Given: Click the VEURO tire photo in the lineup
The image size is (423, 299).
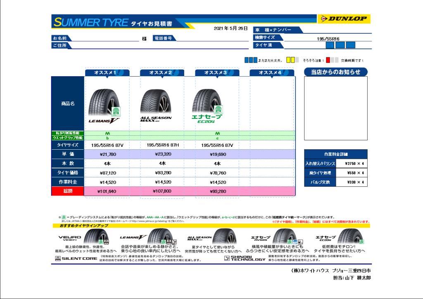Looking at the screenshot, I should [x=96, y=236].
